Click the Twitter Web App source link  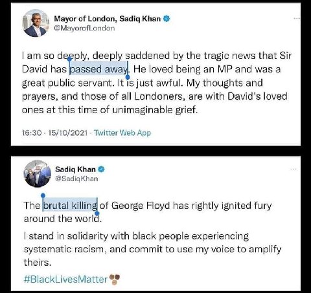122,133
